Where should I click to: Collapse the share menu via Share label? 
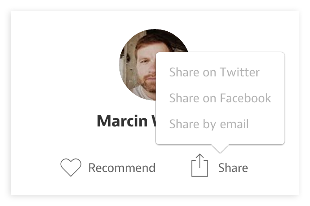pyautogui.click(x=233, y=168)
